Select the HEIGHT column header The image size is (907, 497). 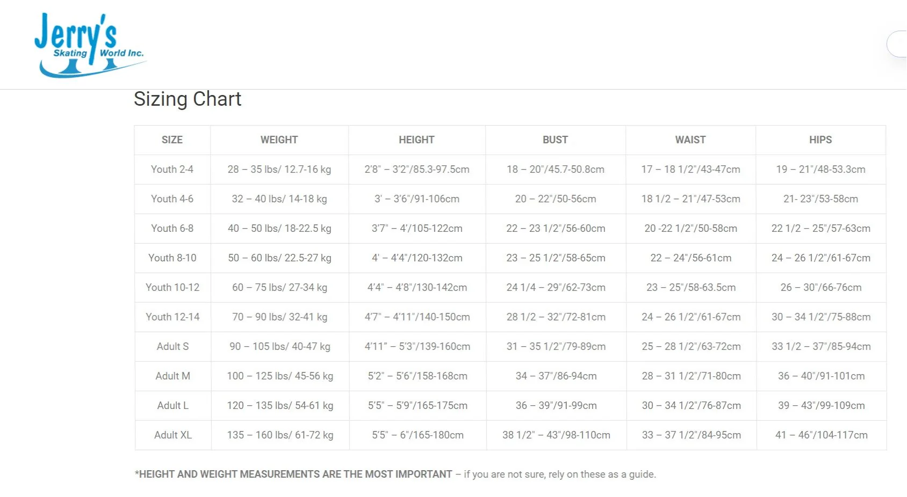pos(416,140)
